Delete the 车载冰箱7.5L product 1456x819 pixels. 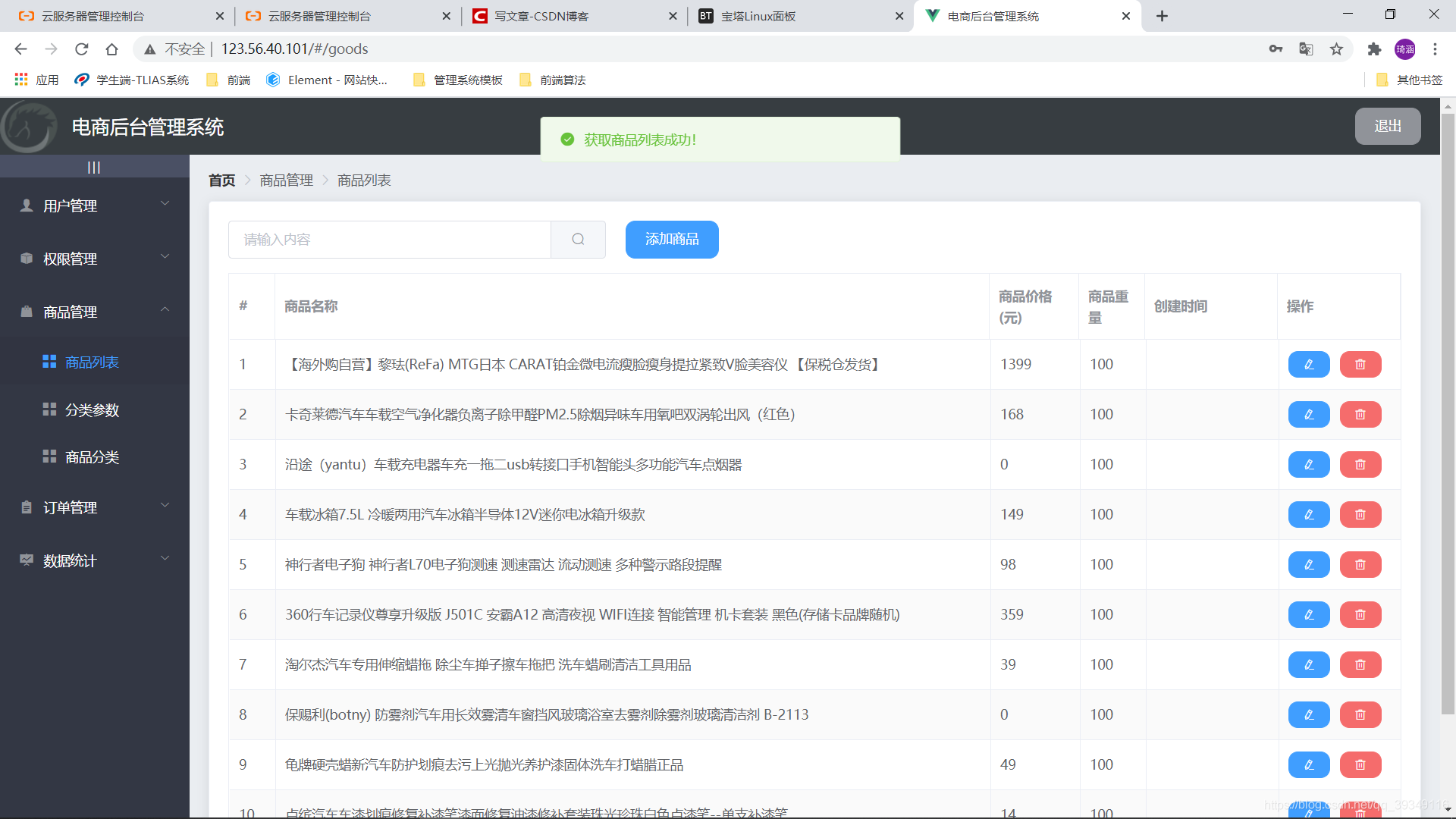[x=1360, y=515]
